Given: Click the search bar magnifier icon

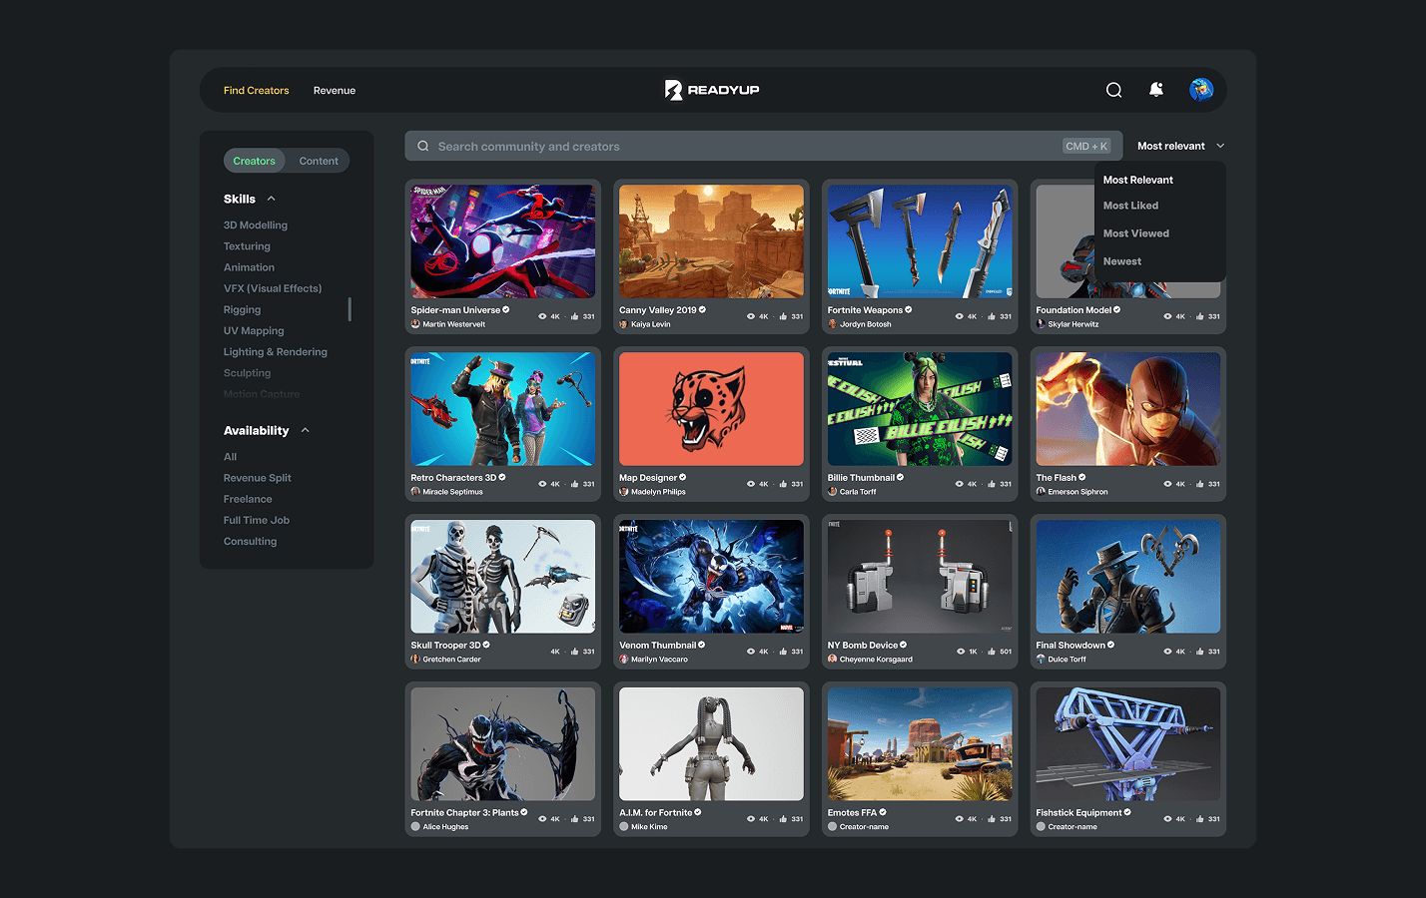Looking at the screenshot, I should pos(423,146).
